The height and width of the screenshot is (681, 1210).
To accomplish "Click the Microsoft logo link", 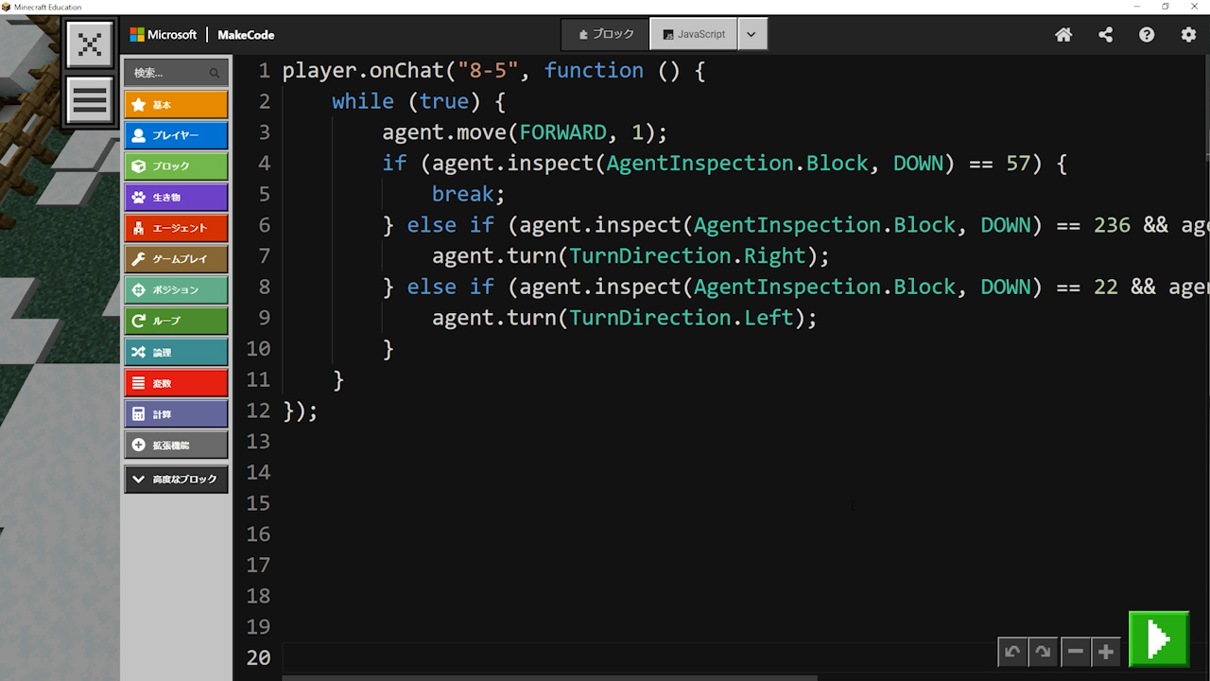I will click(164, 35).
